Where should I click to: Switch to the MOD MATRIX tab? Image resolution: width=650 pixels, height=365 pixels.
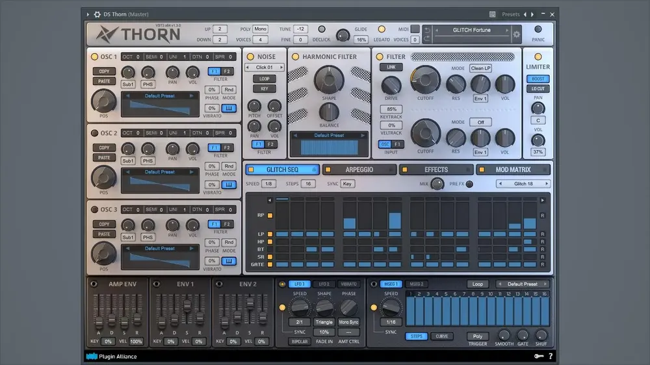click(x=513, y=170)
